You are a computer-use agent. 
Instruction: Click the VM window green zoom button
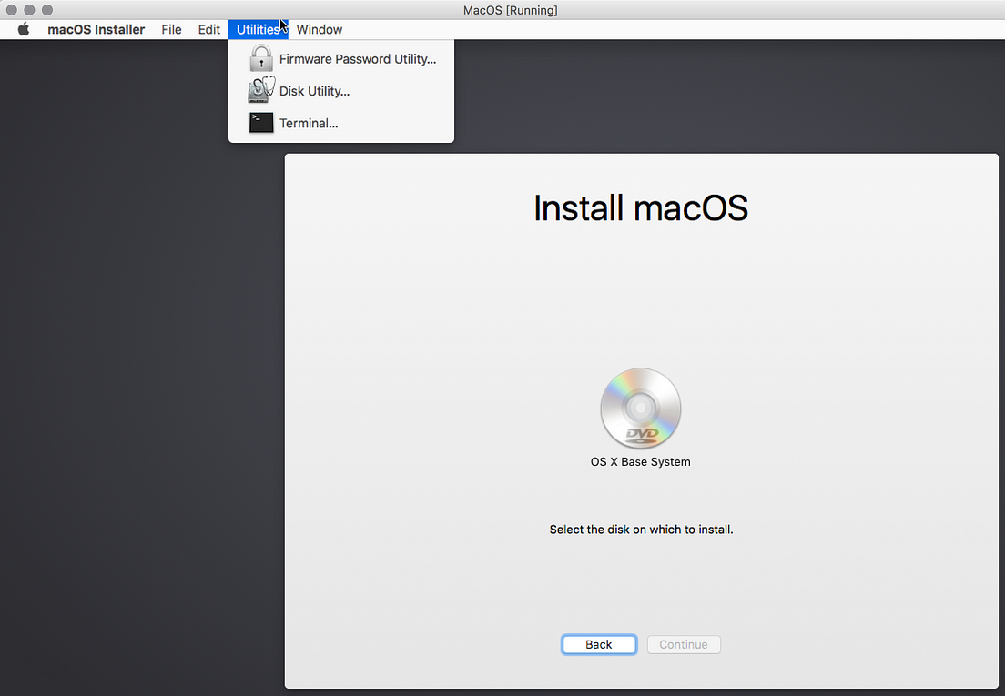coord(47,10)
